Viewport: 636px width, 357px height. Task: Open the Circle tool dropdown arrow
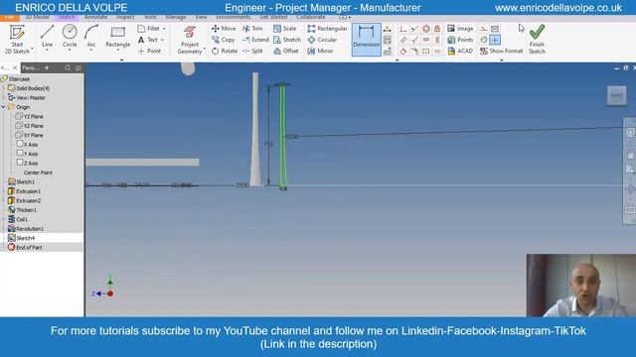[70, 51]
